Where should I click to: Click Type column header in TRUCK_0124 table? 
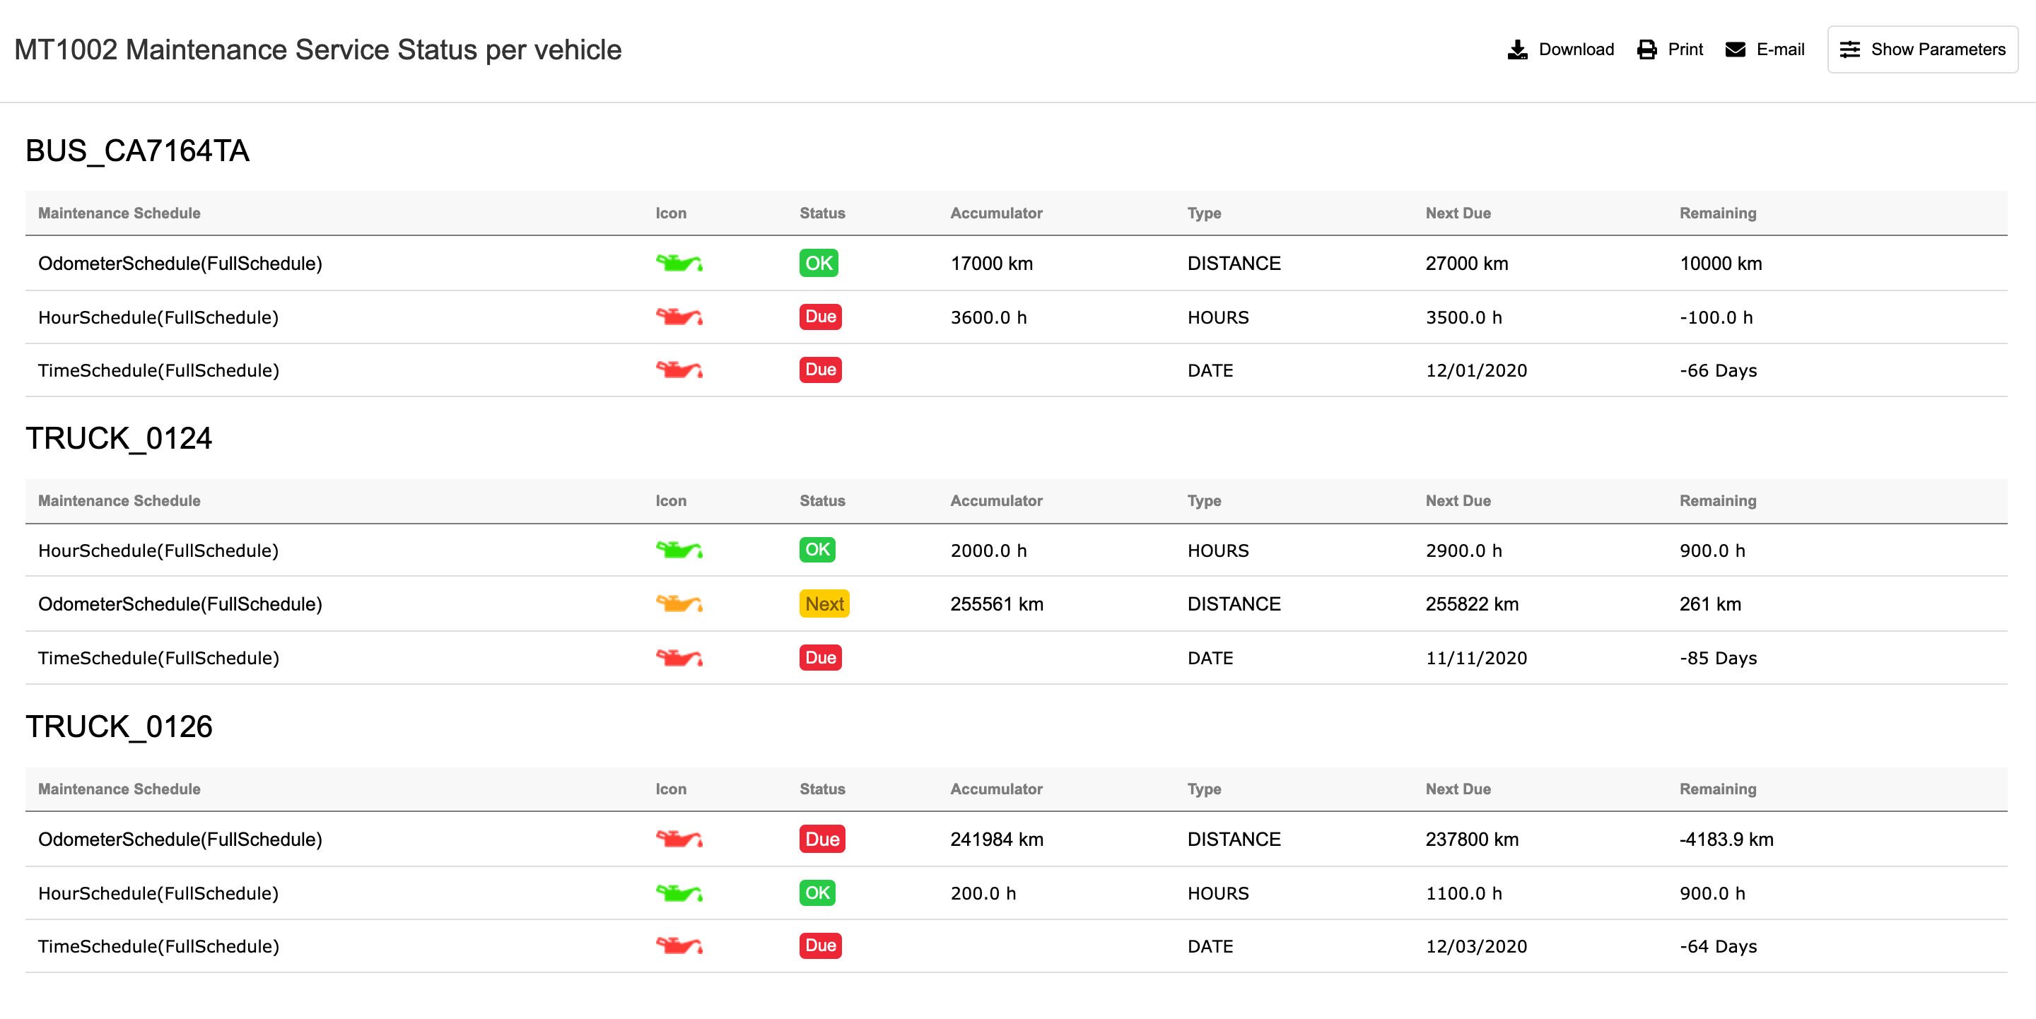[x=1204, y=501]
